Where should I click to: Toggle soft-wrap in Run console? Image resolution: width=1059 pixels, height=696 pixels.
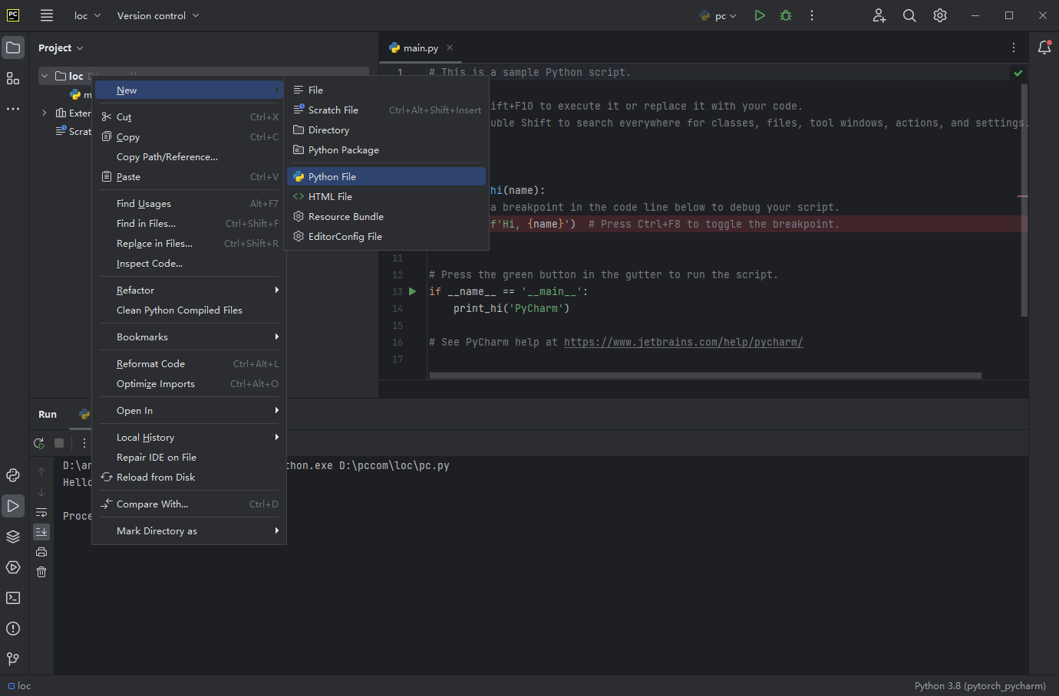41,512
